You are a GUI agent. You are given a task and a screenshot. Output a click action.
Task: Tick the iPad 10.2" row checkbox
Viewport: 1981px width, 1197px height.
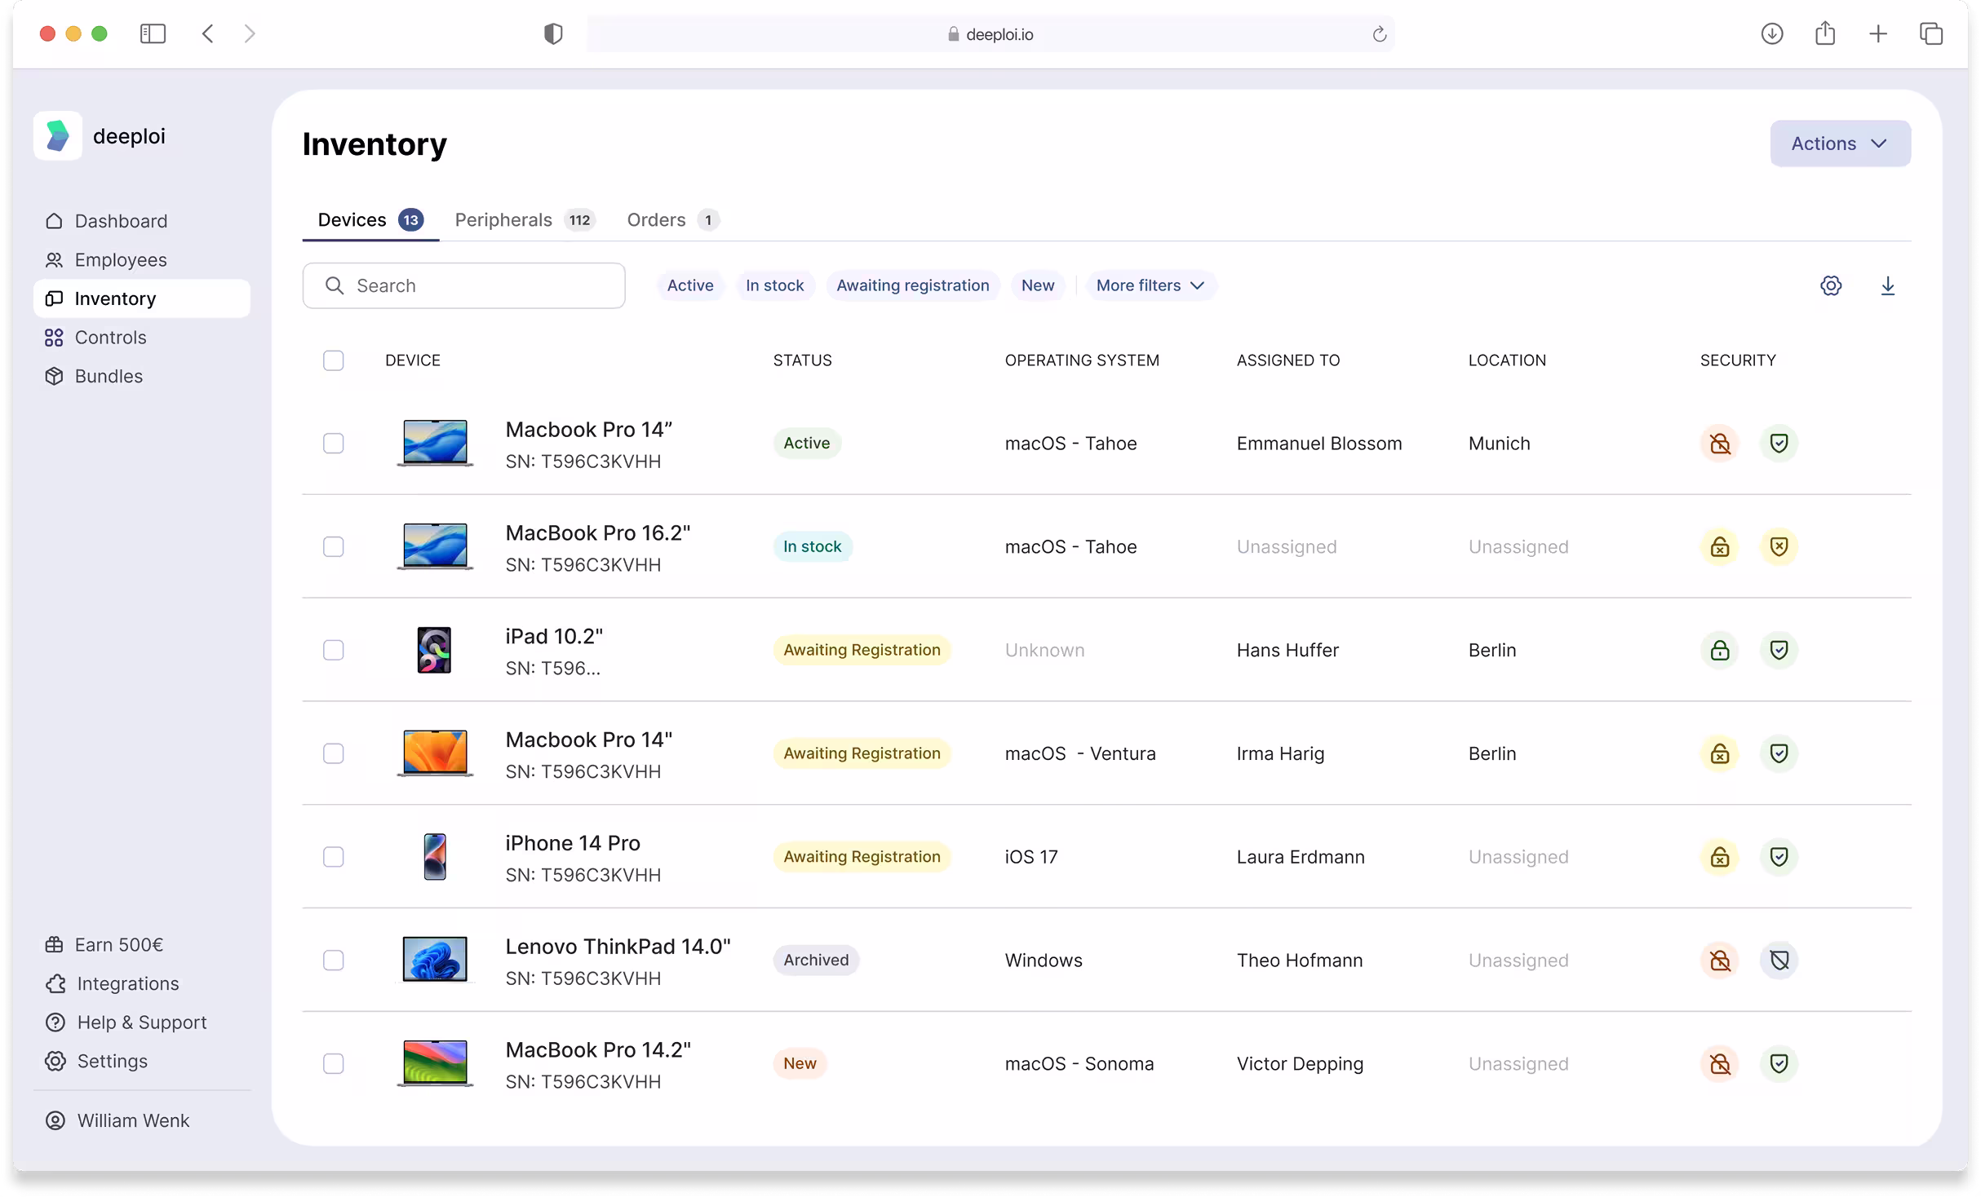333,650
